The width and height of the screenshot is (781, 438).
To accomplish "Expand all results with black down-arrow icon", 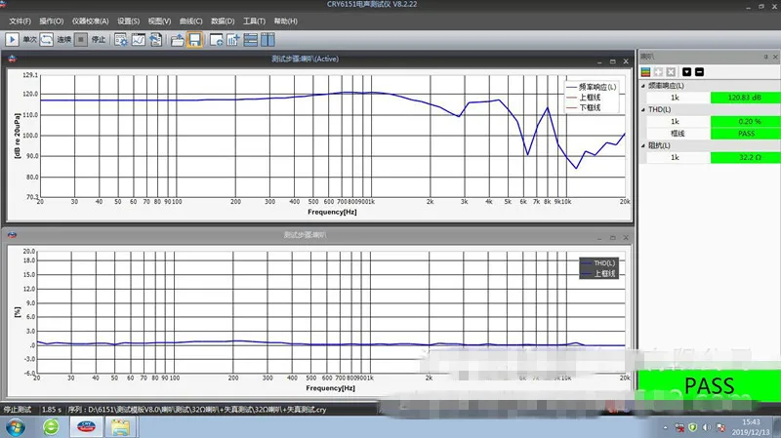I will pyautogui.click(x=687, y=72).
